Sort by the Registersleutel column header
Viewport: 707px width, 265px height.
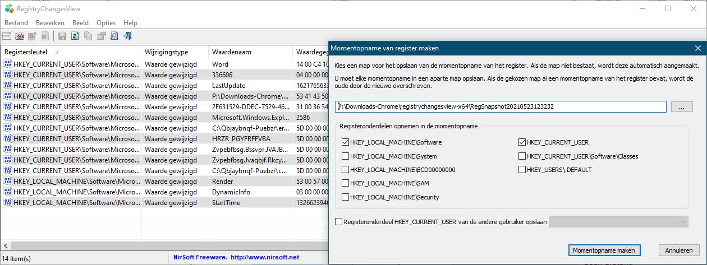point(71,52)
